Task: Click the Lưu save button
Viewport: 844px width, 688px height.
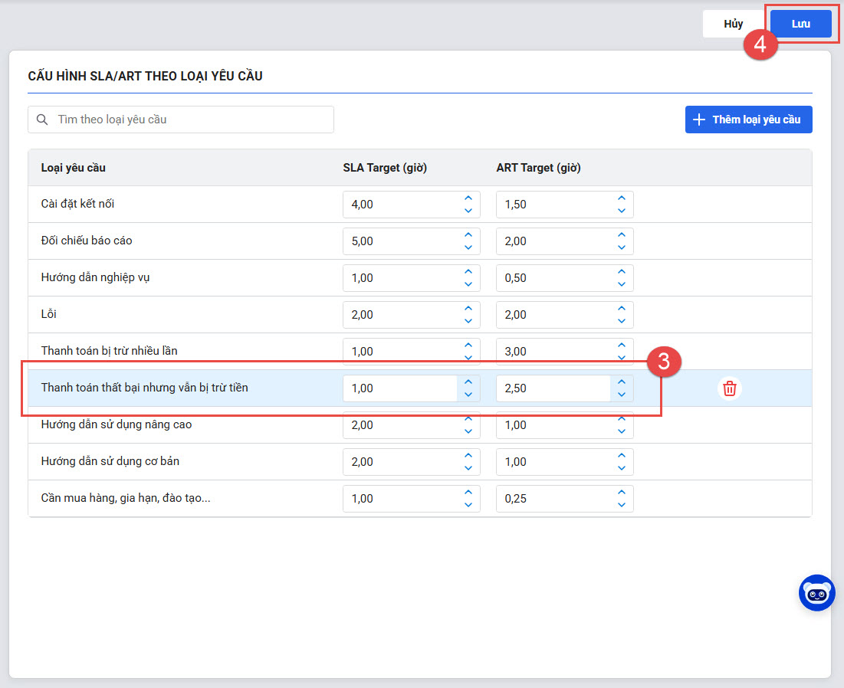Action: (x=800, y=24)
